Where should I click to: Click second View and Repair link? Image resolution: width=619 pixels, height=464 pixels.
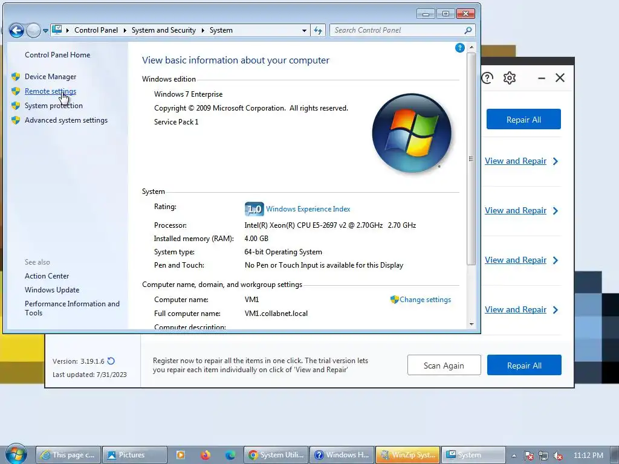pyautogui.click(x=516, y=211)
